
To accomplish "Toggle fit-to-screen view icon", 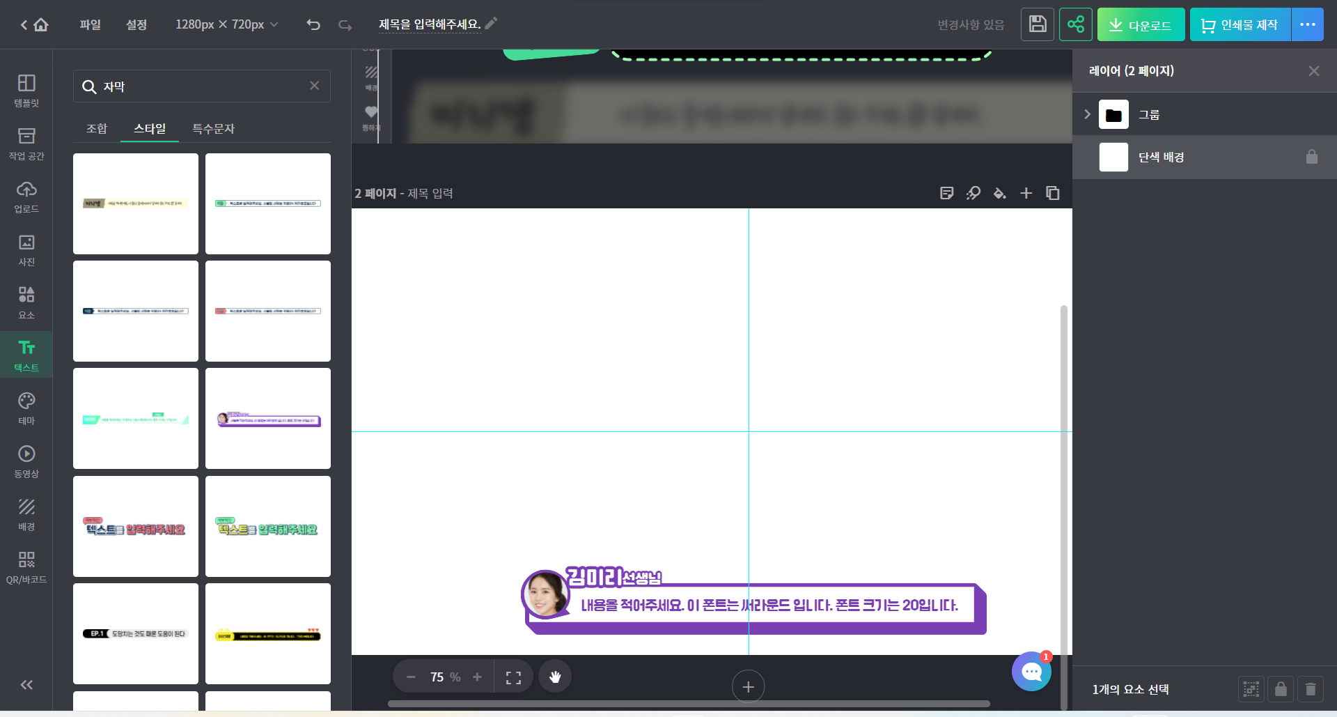I will click(x=513, y=677).
